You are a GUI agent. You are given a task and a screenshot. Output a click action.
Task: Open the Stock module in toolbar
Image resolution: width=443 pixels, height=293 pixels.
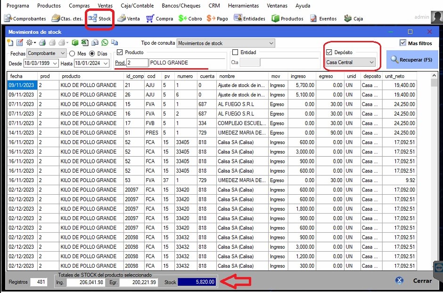99,19
